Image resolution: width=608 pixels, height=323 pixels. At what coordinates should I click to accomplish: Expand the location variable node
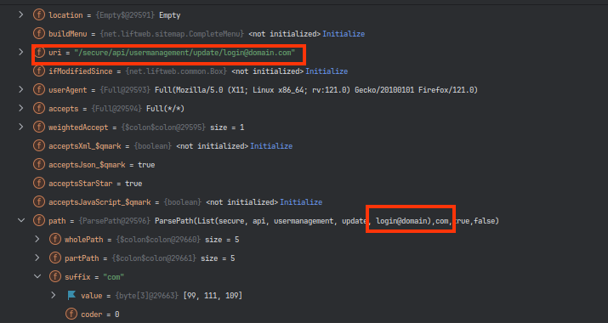21,14
